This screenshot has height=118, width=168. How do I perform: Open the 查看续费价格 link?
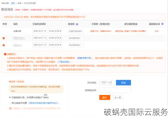pos(84,58)
